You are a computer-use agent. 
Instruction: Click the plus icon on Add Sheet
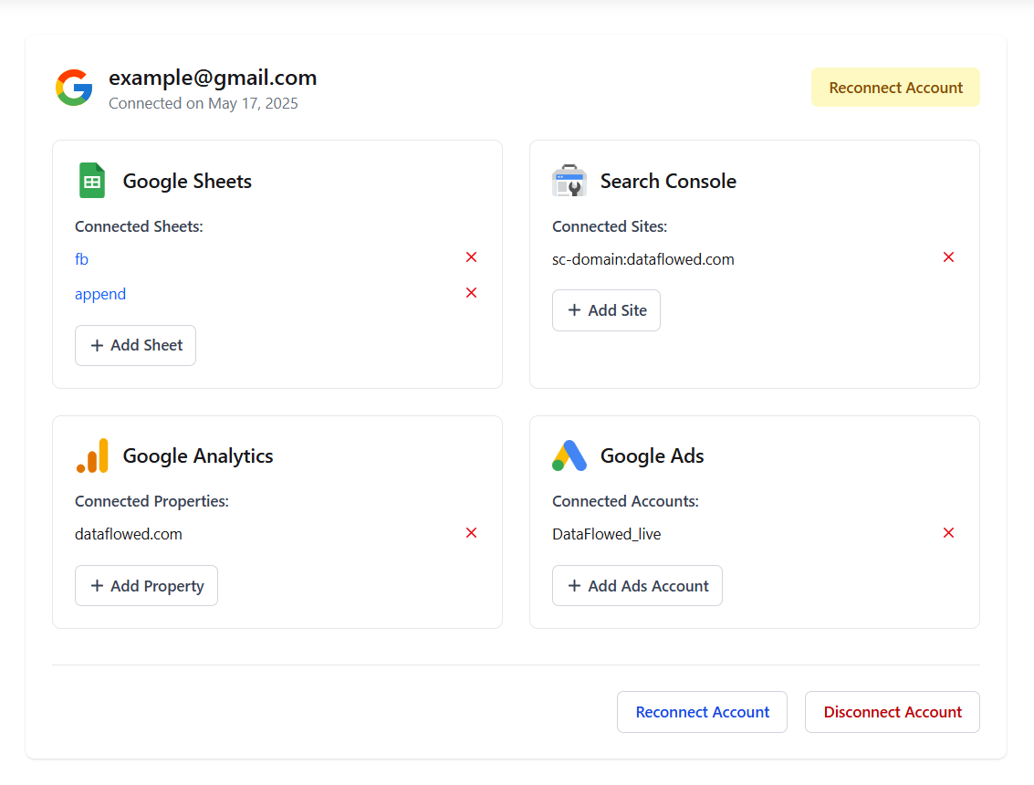point(96,345)
